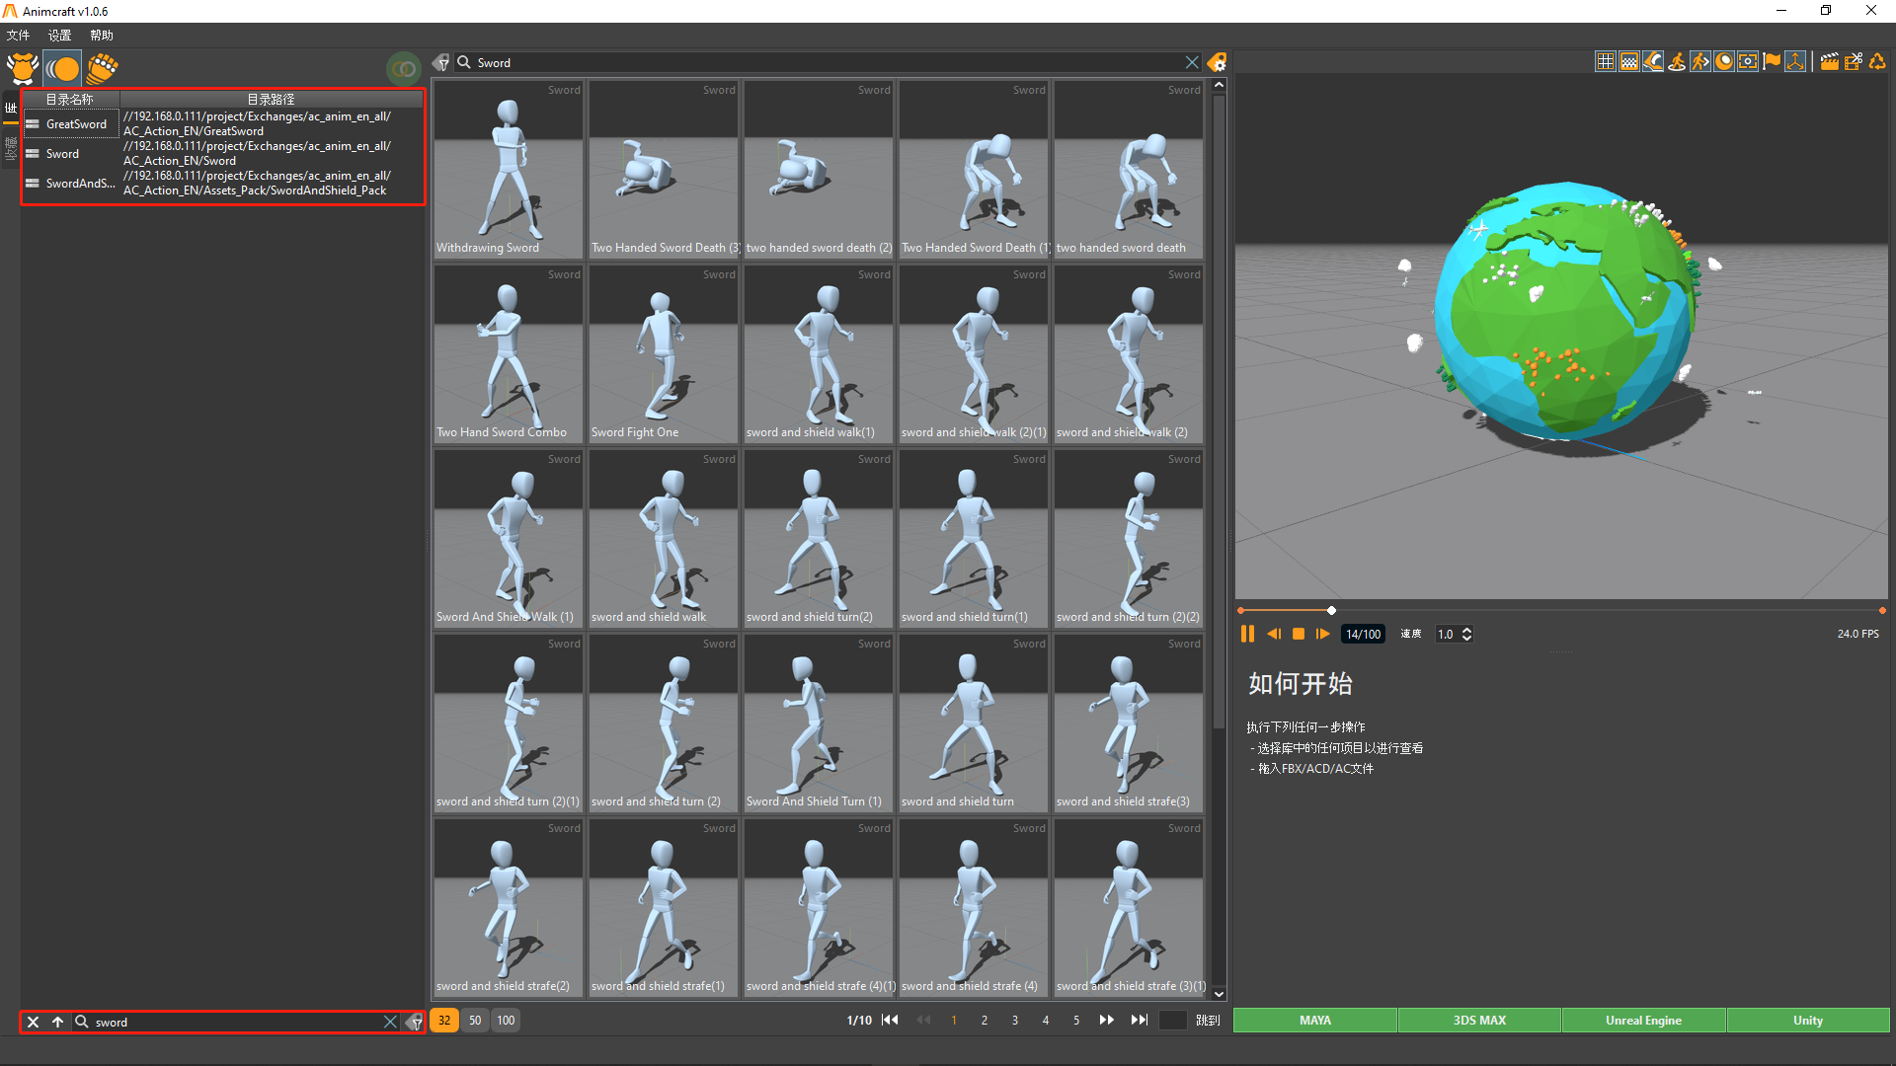Click the page number input box
The height and width of the screenshot is (1066, 1896).
pos(1172,1020)
